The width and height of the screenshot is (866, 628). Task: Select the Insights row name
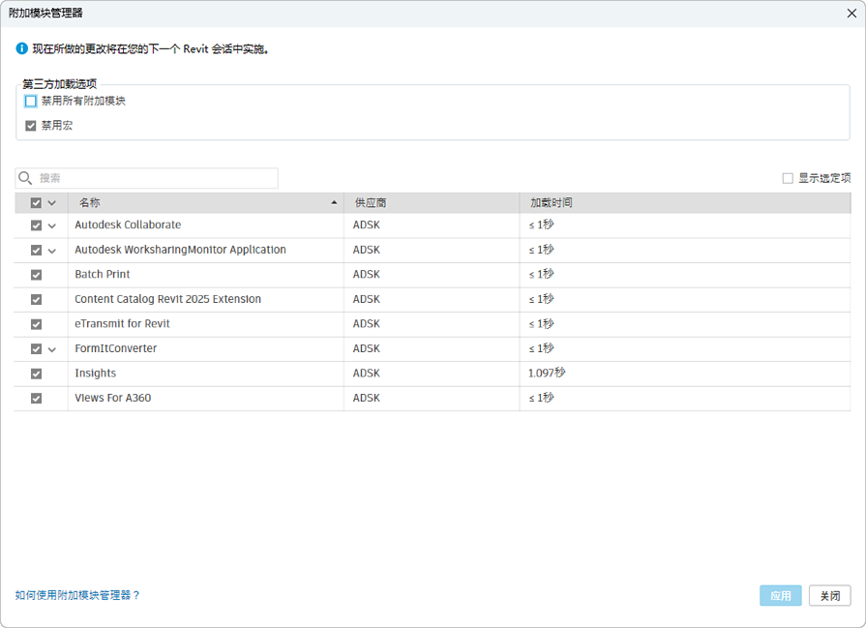pos(96,374)
